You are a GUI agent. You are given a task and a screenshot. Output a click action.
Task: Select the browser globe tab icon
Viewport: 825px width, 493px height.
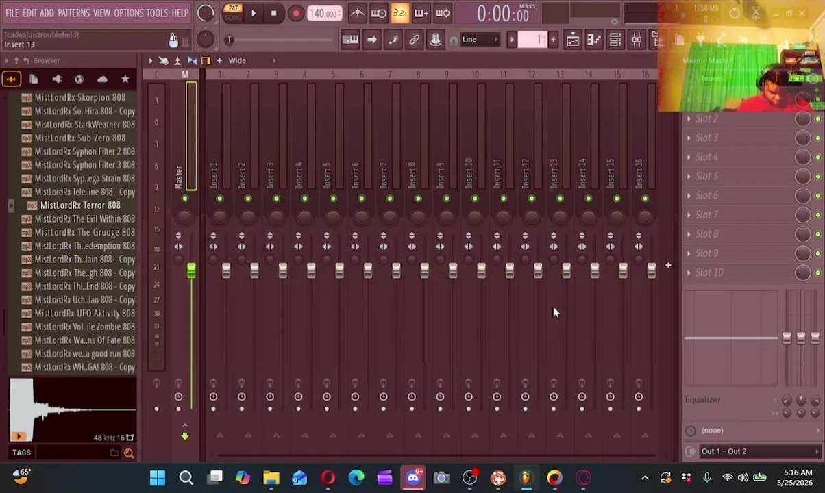tap(79, 79)
